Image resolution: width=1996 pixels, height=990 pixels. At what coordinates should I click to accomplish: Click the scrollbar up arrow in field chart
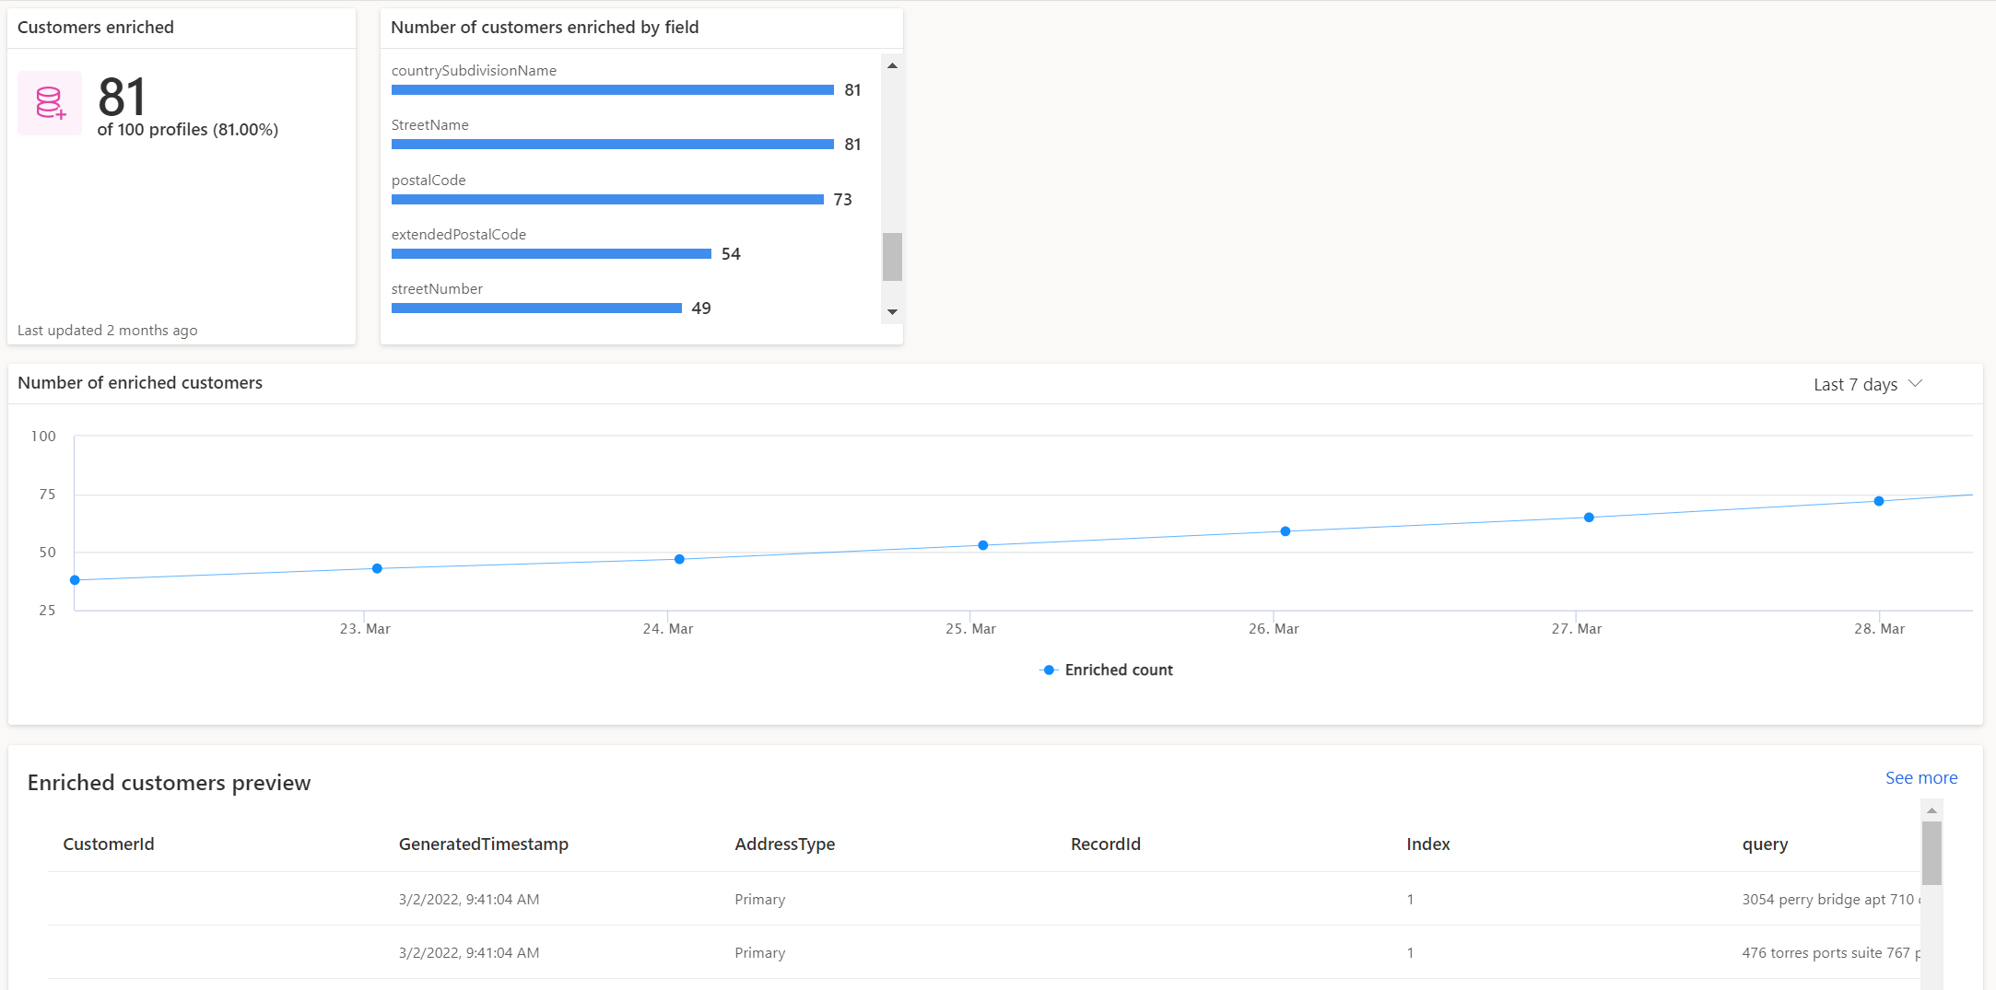coord(891,64)
